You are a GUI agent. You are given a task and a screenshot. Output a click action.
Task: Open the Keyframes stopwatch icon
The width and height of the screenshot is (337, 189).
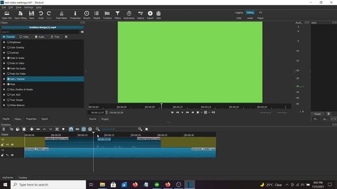tap(129, 15)
